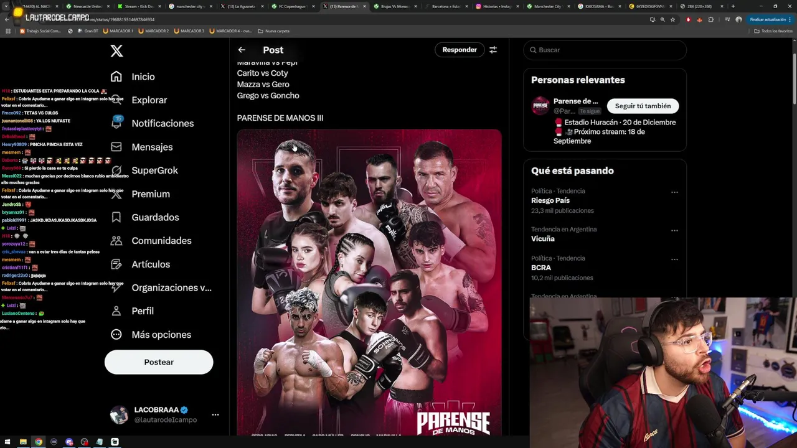Open three-dot menu for Riesgo País trend

tap(674, 192)
